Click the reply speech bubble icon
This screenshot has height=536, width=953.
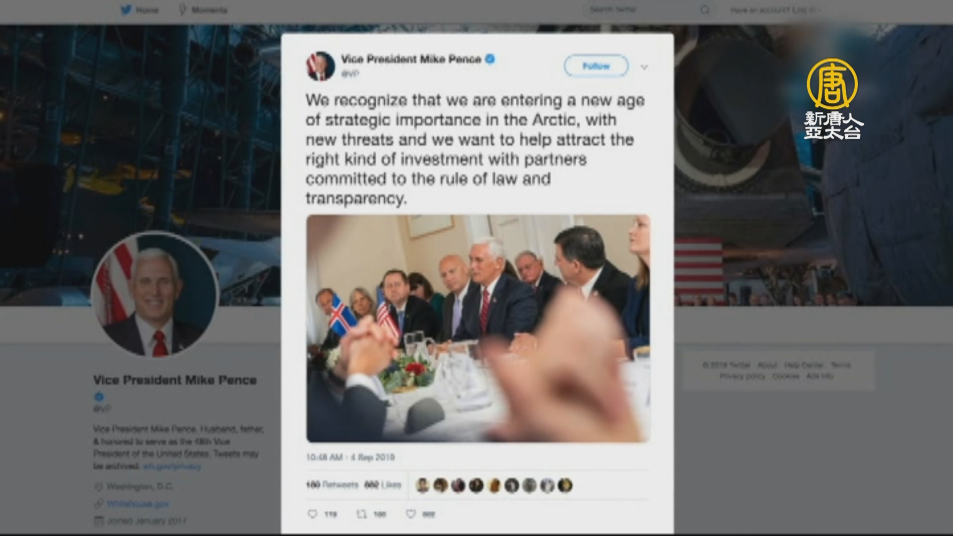pyautogui.click(x=312, y=514)
